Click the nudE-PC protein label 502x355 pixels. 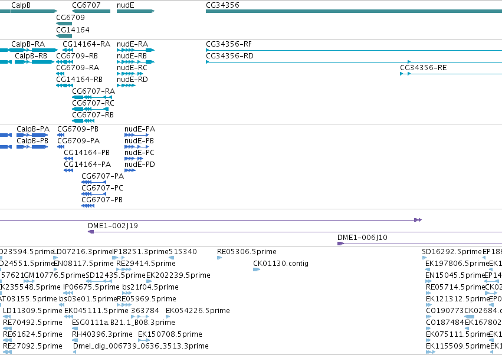tap(140, 153)
